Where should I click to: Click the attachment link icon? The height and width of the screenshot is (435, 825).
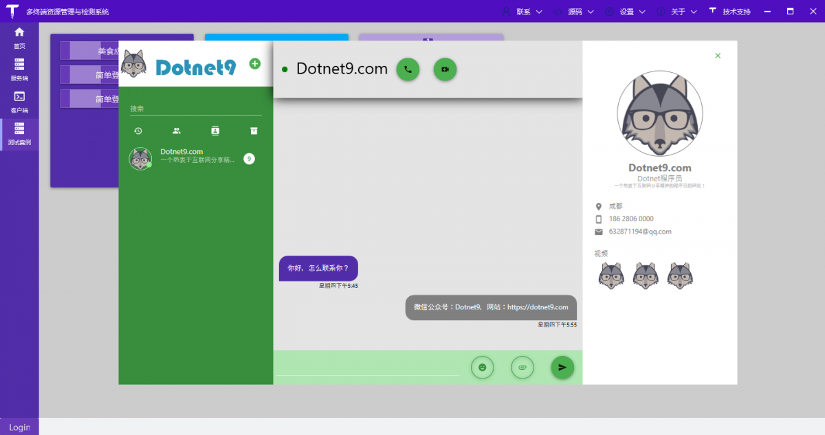(522, 367)
